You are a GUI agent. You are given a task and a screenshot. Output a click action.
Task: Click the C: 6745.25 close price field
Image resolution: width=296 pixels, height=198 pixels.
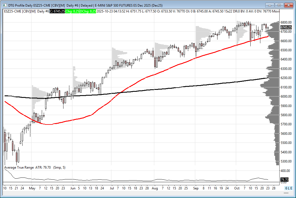(x=57, y=11)
